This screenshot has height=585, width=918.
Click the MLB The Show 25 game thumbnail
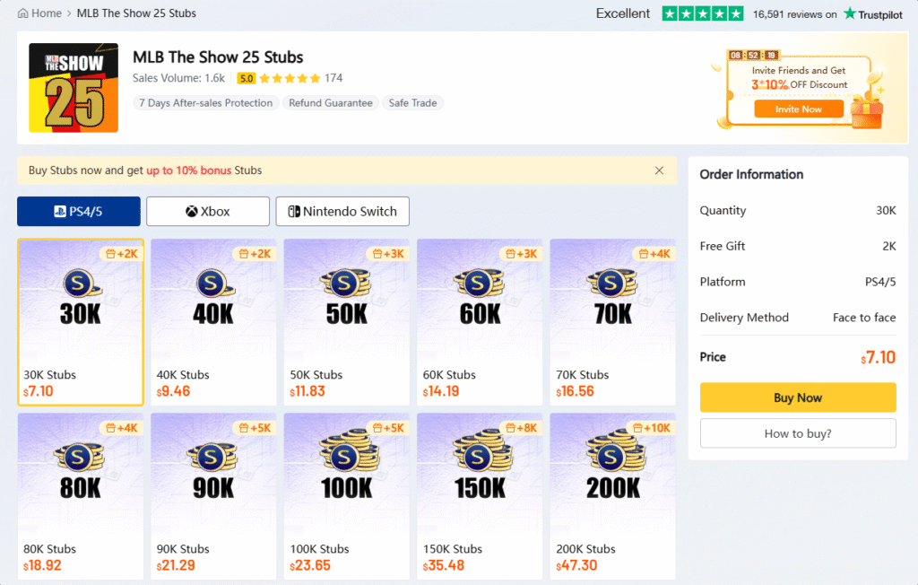74,88
